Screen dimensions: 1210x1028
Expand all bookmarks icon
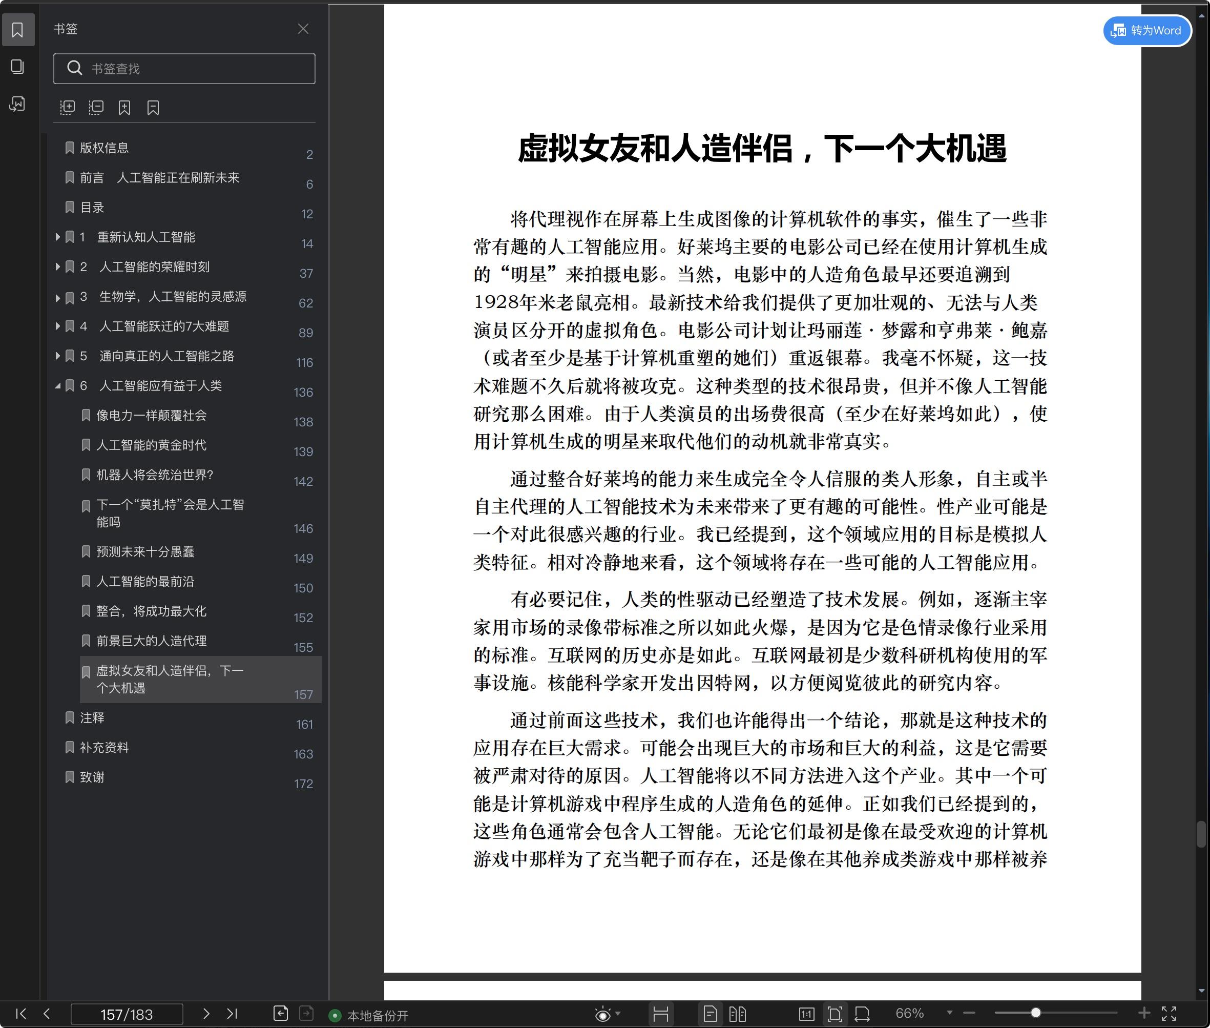click(x=68, y=107)
